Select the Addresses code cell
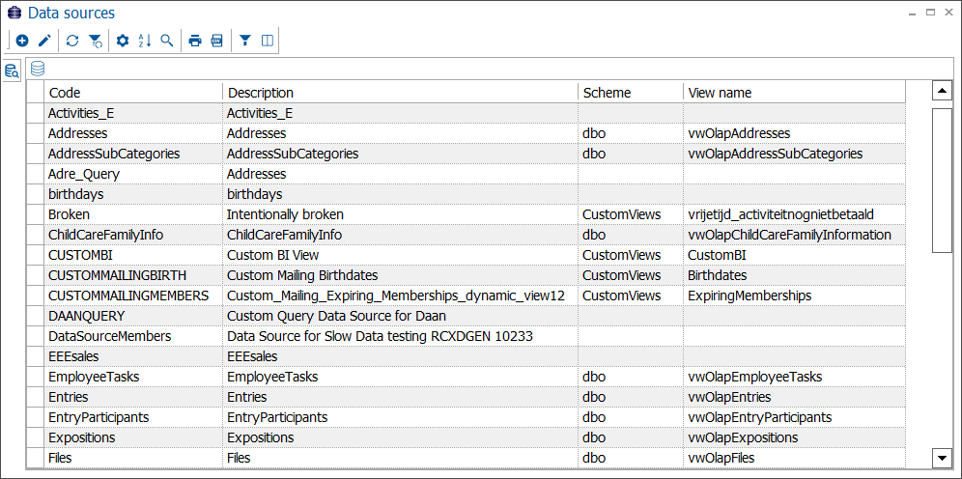 click(133, 133)
